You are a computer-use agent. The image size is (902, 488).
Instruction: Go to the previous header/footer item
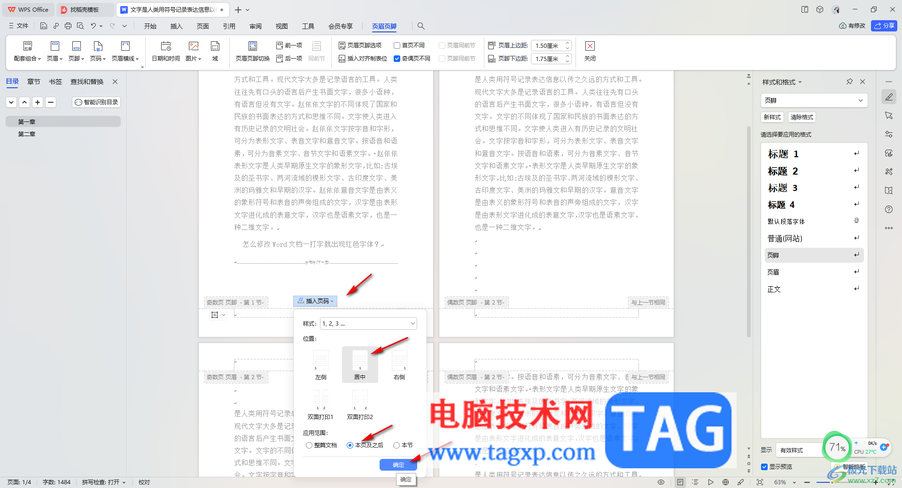tap(289, 46)
